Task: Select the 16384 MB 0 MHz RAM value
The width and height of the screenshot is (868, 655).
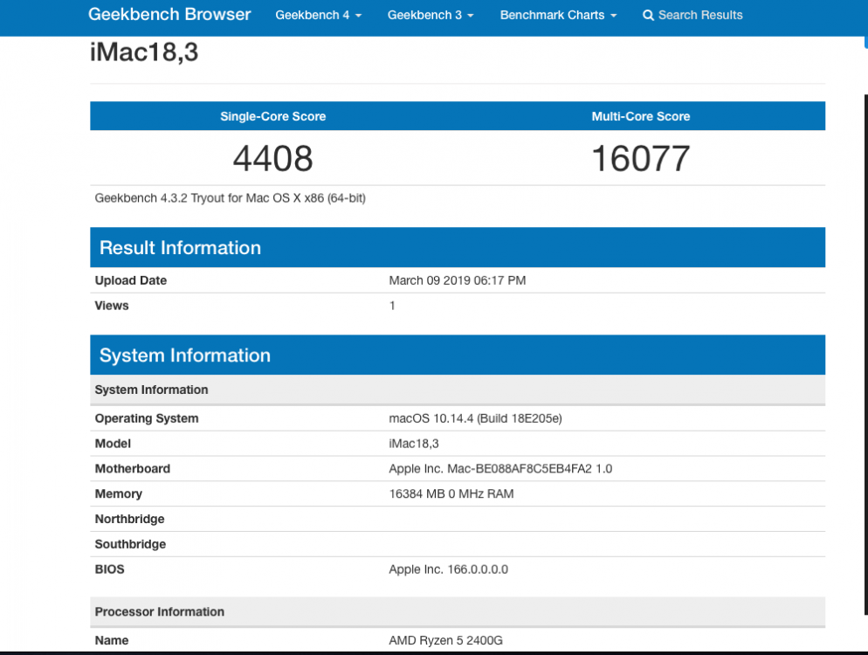Action: click(451, 494)
